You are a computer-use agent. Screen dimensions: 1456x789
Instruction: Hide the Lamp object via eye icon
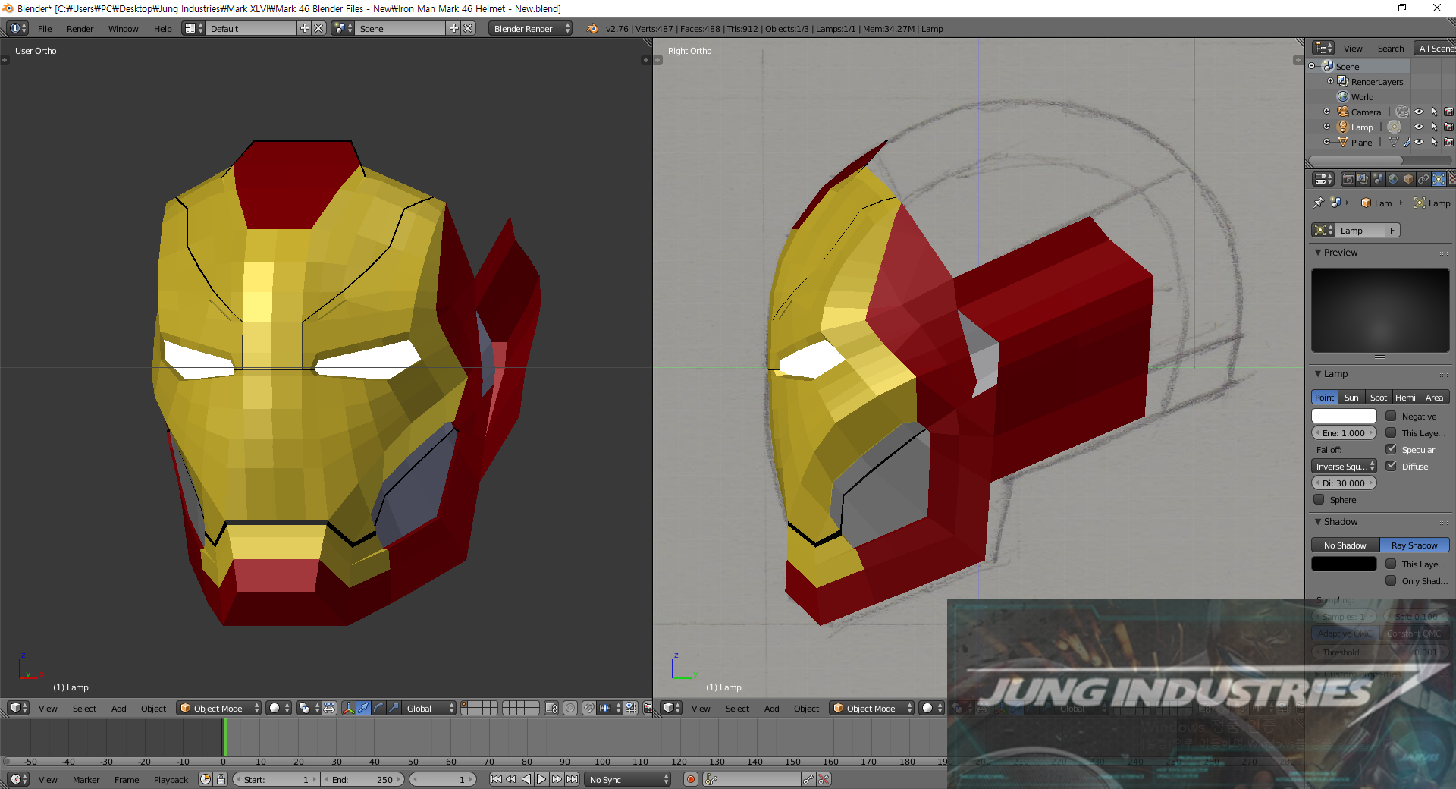click(1419, 127)
